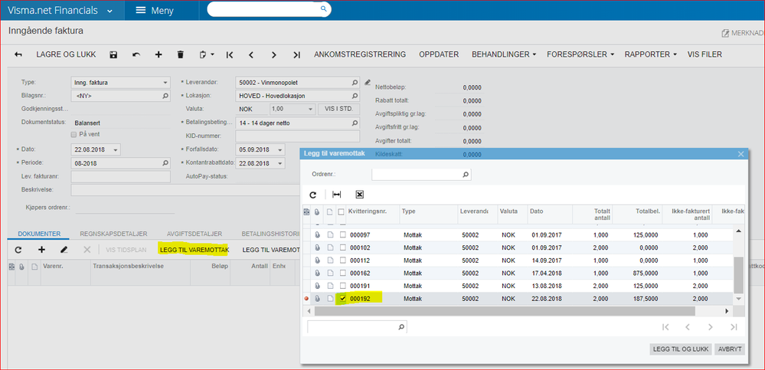Search Leverandør lookup magnifier
The width and height of the screenshot is (765, 370).
pyautogui.click(x=355, y=83)
